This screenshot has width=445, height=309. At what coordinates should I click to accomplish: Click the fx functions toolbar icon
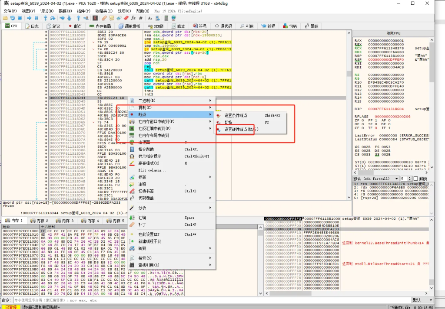133,18
